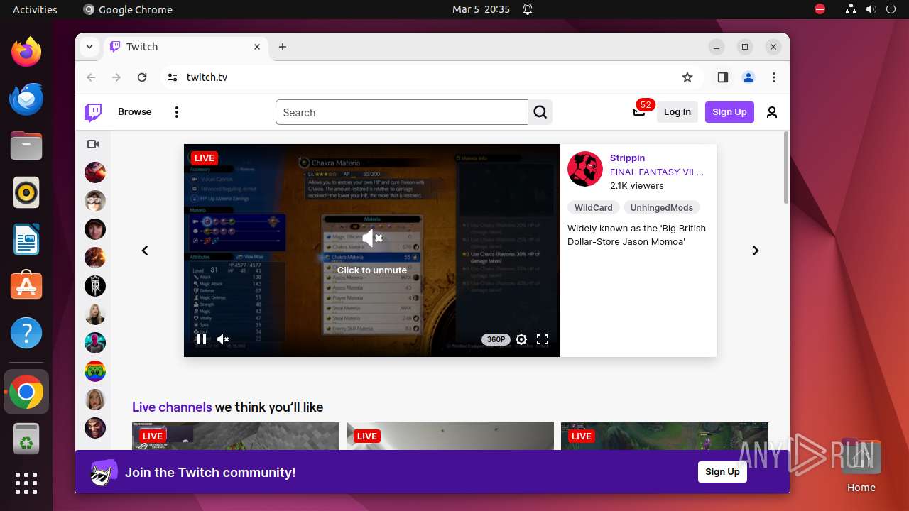Viewport: 909px width, 511px height.
Task: Click the Strippin streamer avatar
Action: pyautogui.click(x=585, y=169)
